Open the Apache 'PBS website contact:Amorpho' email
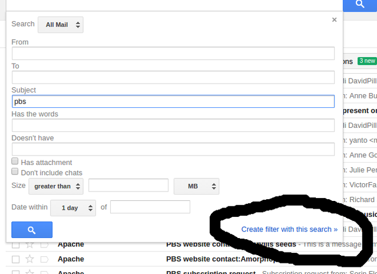 coord(212,259)
